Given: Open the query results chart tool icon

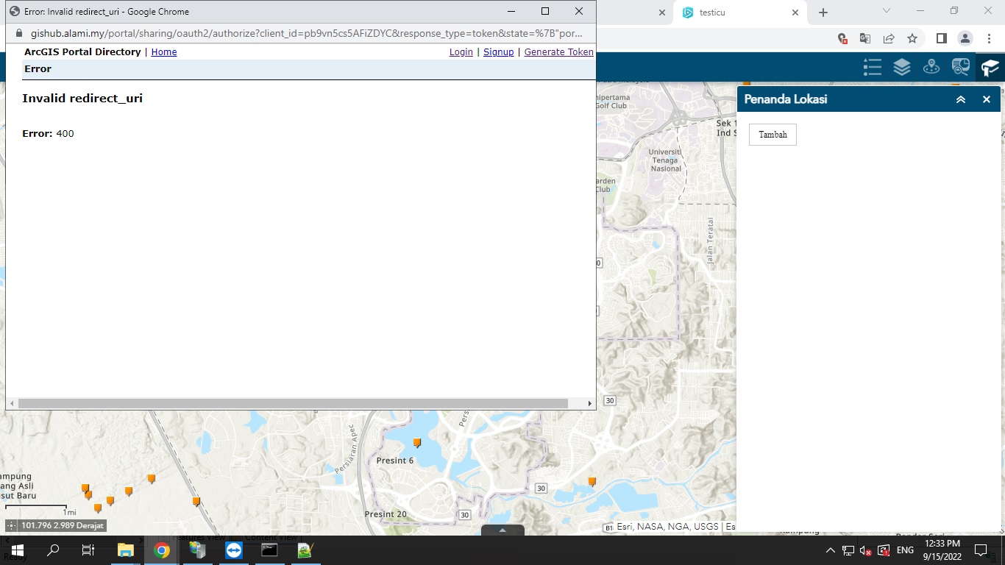Looking at the screenshot, I should [x=961, y=67].
